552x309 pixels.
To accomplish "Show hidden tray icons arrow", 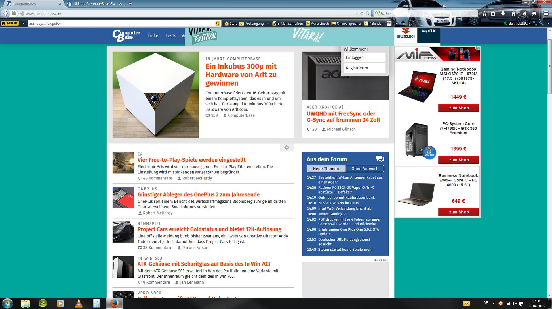I will 494,303.
